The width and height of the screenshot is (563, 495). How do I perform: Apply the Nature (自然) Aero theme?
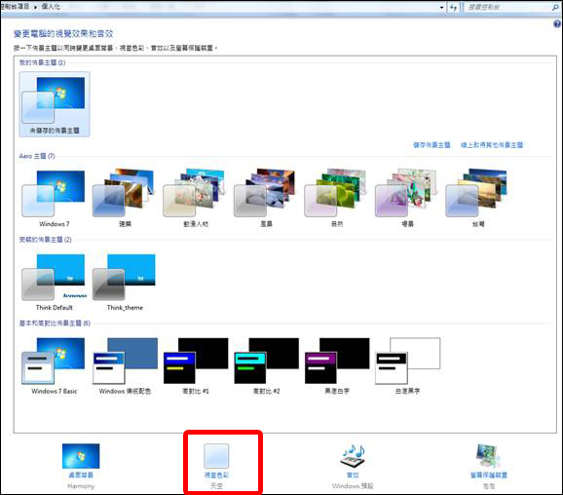tap(336, 198)
